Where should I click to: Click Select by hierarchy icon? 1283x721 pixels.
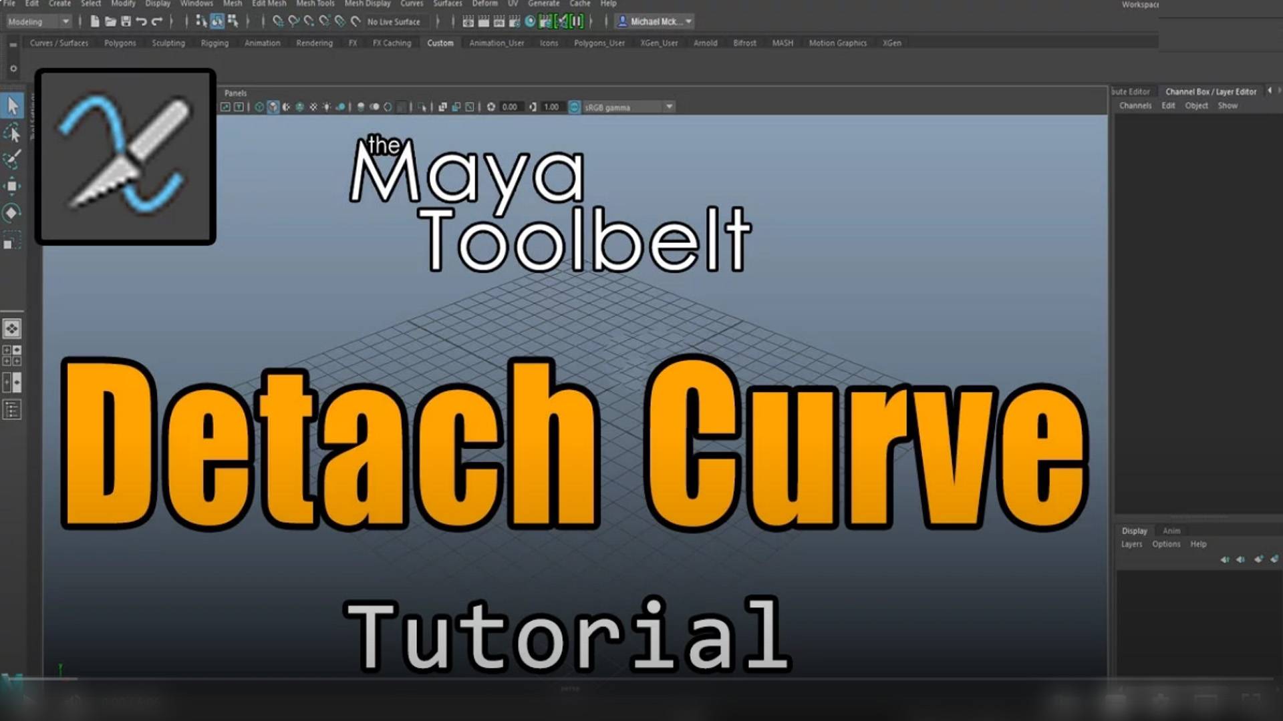pos(201,21)
